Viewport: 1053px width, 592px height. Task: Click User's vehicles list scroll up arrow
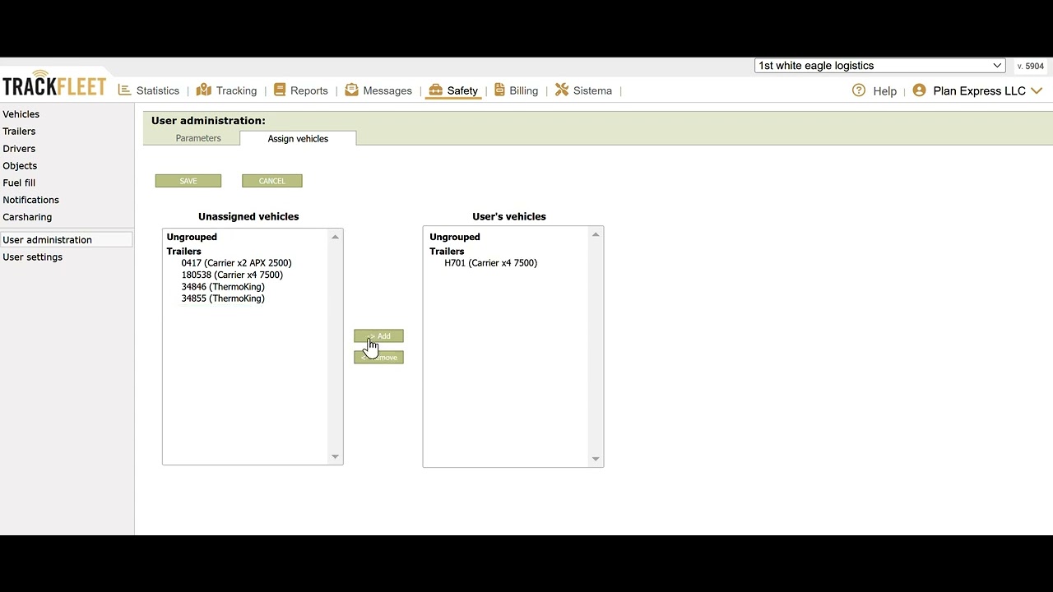coord(596,234)
